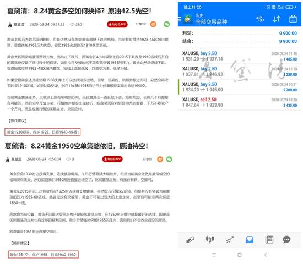The height and width of the screenshot is (264, 303).
Task: Click the status bar time 晚上11:20
Action: tap(192, 7)
